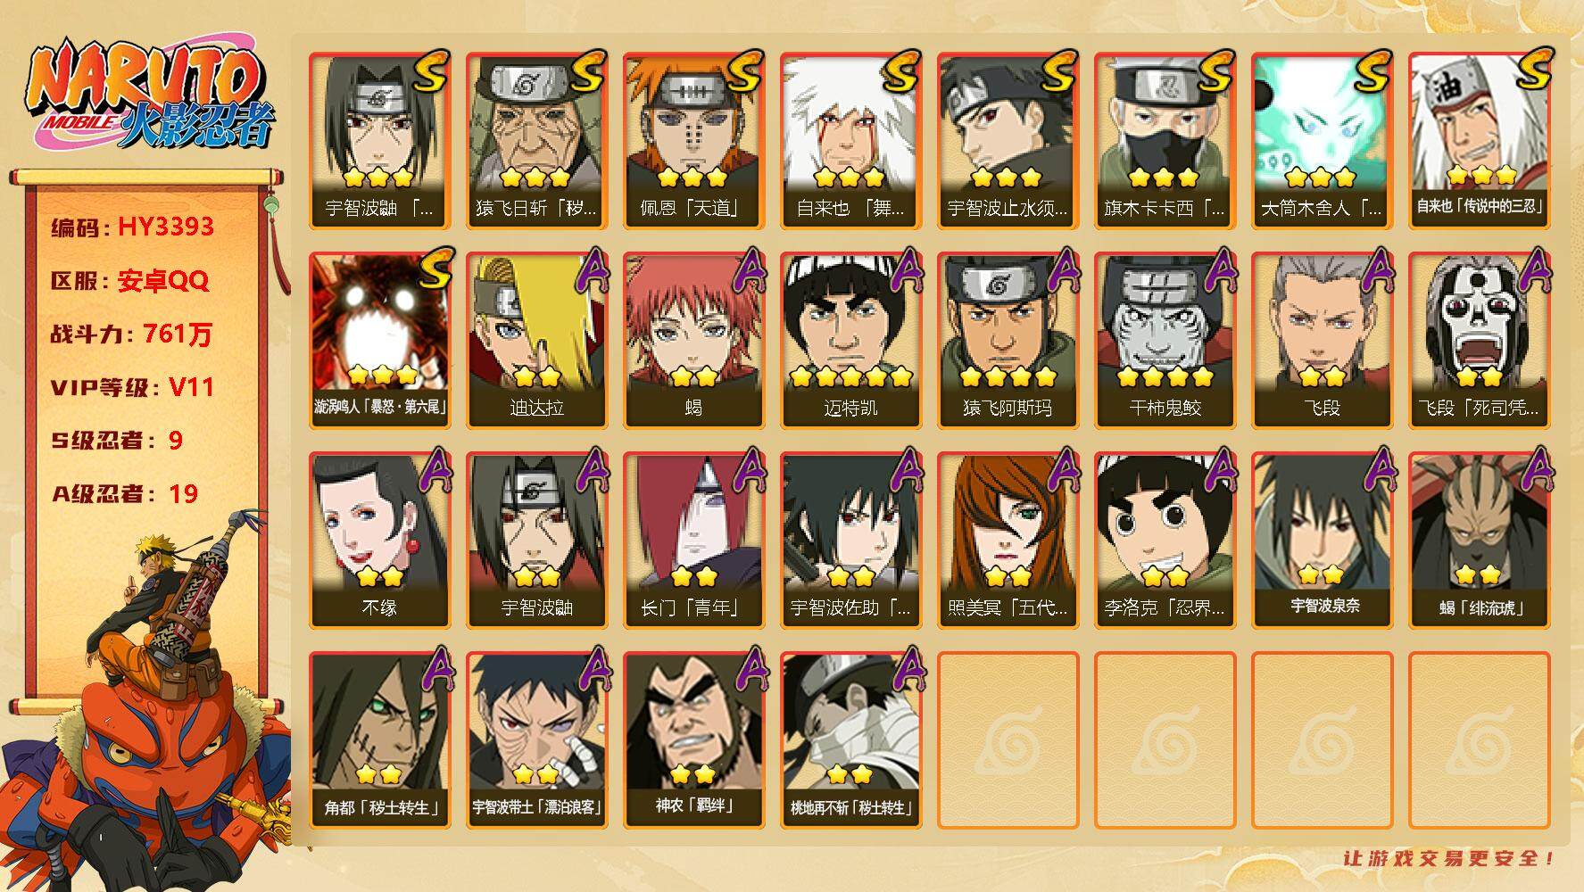Click the 猿飞阿斯玛 ninja portrait
1584x892 pixels.
(x=1008, y=341)
